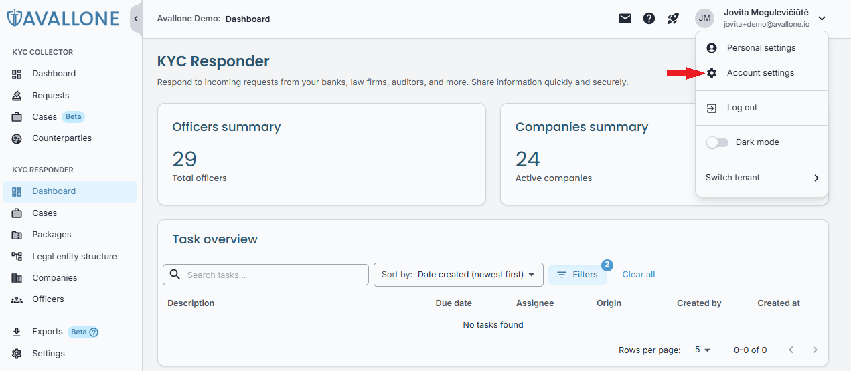Open the mail envelope icon in header
Screen dimensions: 851x371
625,19
